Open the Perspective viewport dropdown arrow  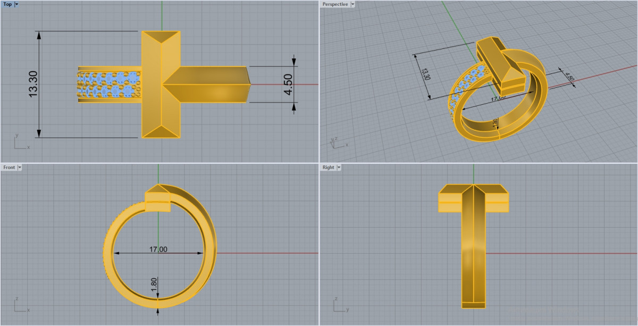352,4
